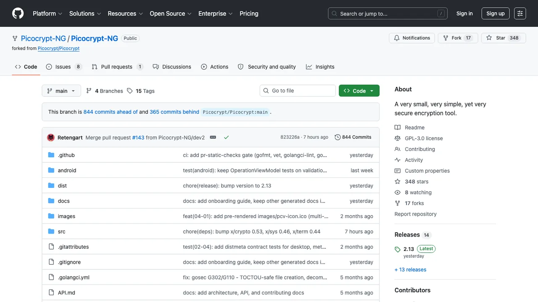Click the .gitattributes file icon
This screenshot has height=302, width=538.
pos(51,247)
